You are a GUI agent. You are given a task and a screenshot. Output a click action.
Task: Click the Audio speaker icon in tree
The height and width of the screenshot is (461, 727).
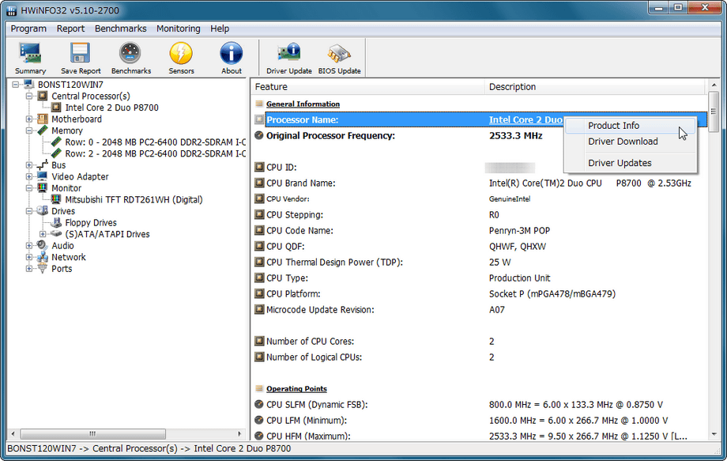point(43,246)
